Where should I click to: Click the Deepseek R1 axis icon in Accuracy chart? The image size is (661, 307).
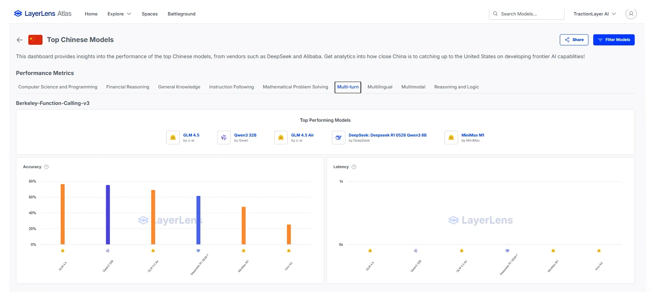198,250
